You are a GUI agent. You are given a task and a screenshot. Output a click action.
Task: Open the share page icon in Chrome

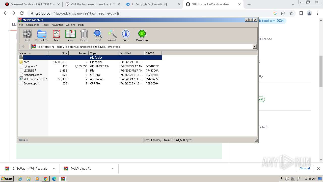click(283, 13)
